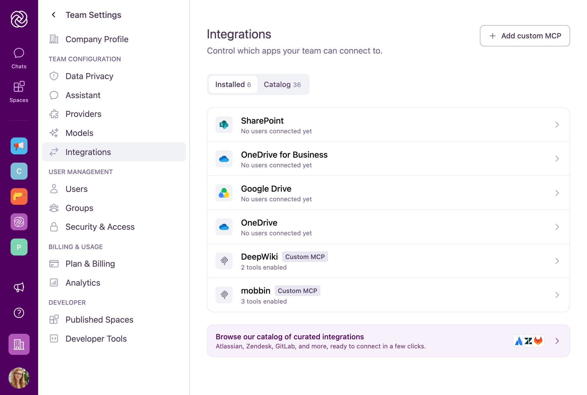This screenshot has width=587, height=395.
Task: Expand the Google Drive row chevron
Action: tap(557, 193)
